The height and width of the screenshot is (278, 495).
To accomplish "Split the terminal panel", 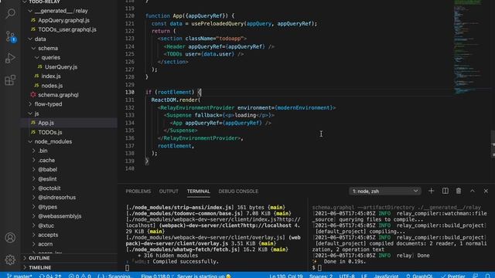I will click(445, 191).
